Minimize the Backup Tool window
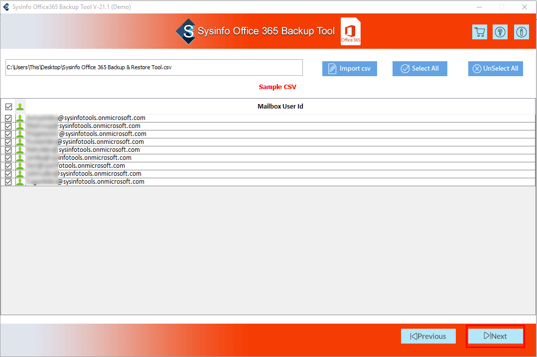The image size is (537, 357). point(479,7)
